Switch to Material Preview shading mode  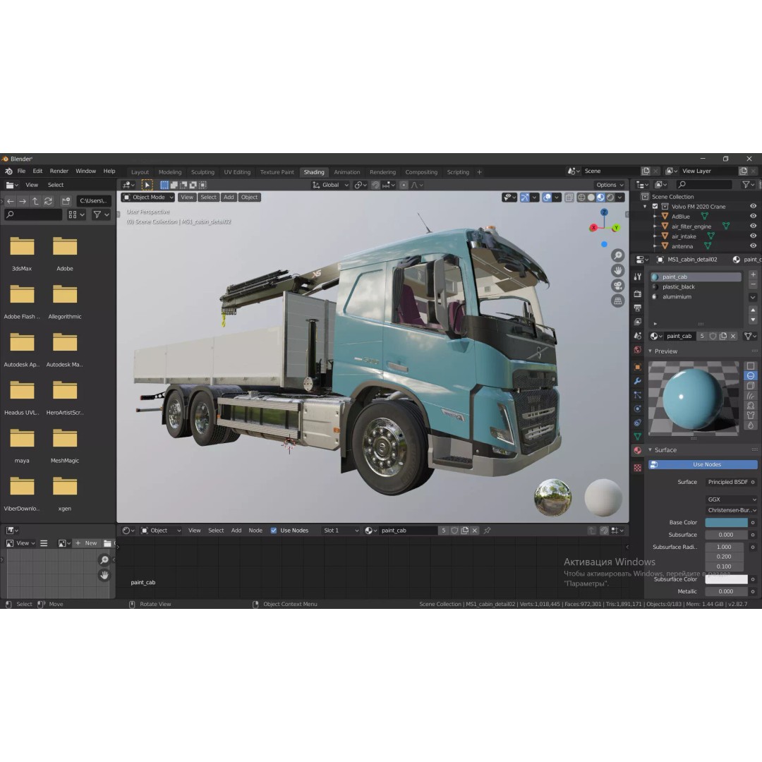point(600,198)
